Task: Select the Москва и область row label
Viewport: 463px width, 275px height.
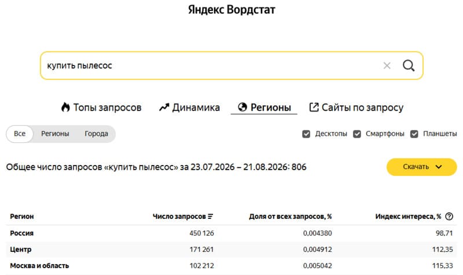Action: [39, 266]
